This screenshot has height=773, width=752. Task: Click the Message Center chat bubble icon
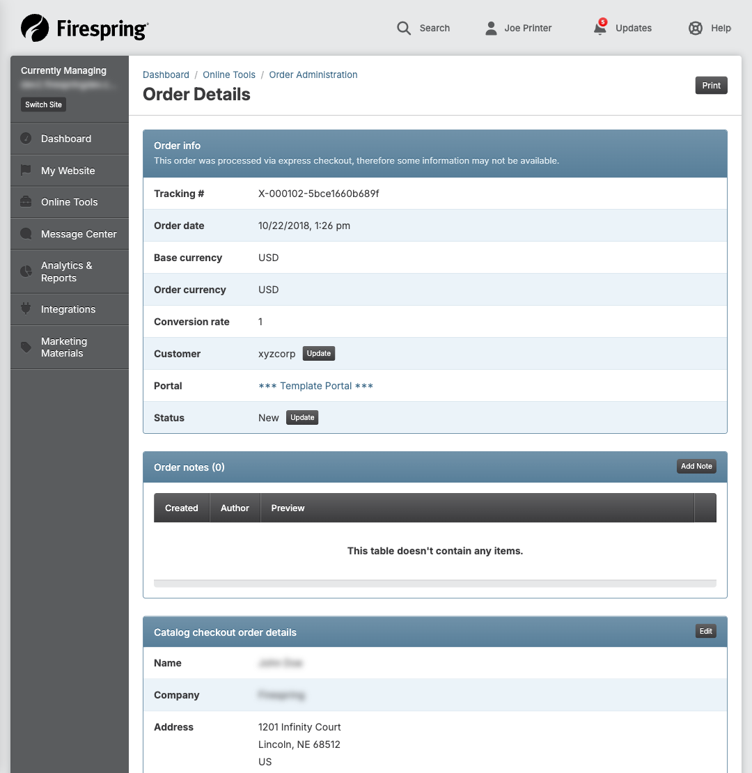coord(26,234)
